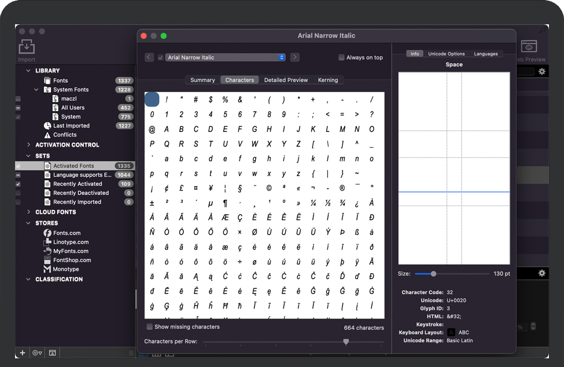Click the add plus button at bottom left
The height and width of the screenshot is (367, 564).
click(x=23, y=353)
